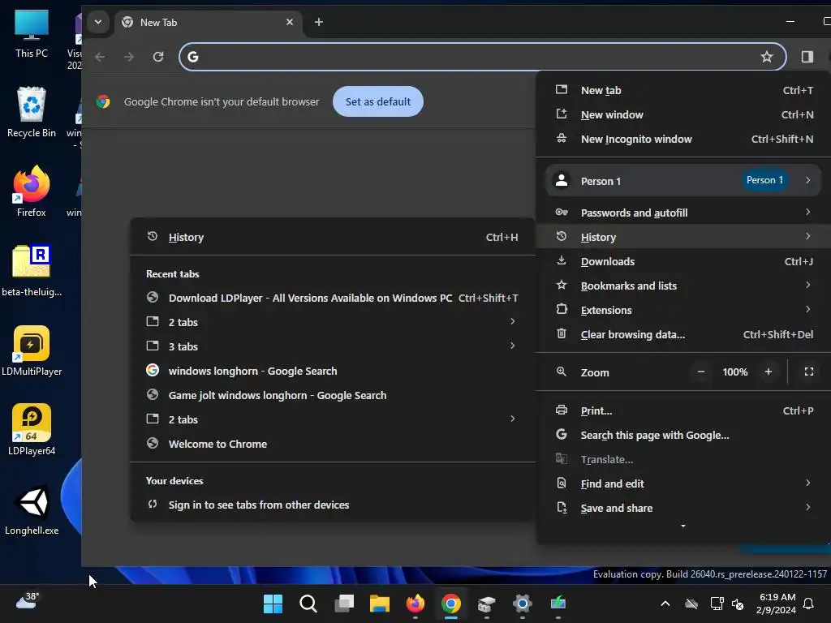831x623 pixels.
Task: Open Settings gear in the taskbar
Action: click(x=522, y=604)
